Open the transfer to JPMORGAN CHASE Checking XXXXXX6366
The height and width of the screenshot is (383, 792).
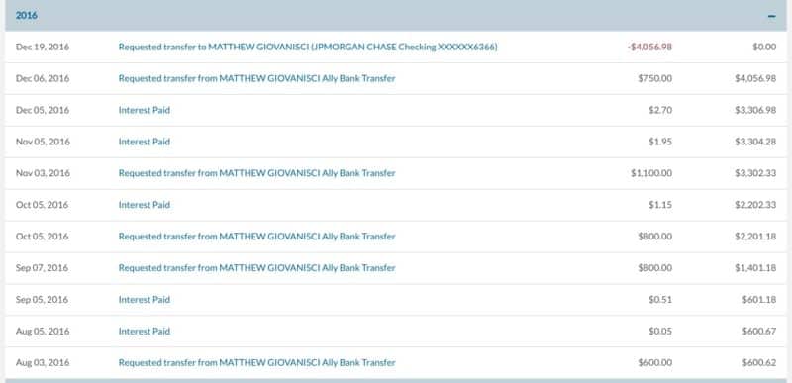coord(308,47)
